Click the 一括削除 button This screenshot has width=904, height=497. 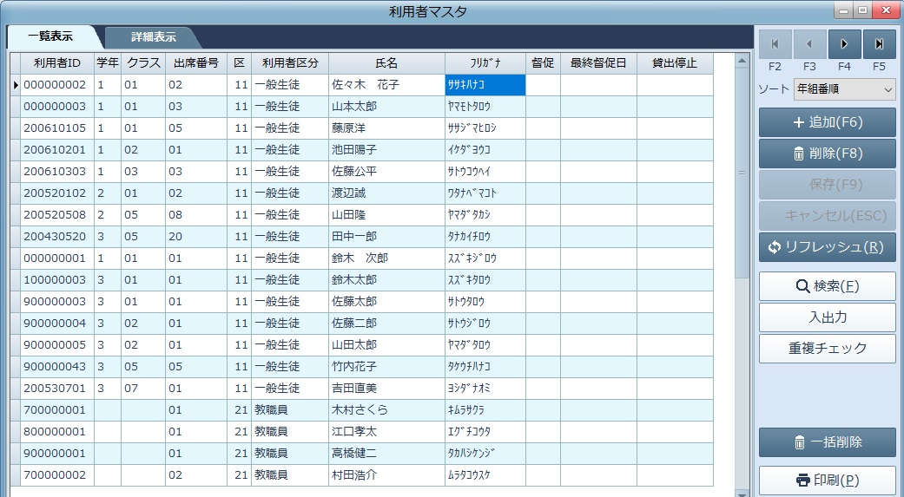828,442
